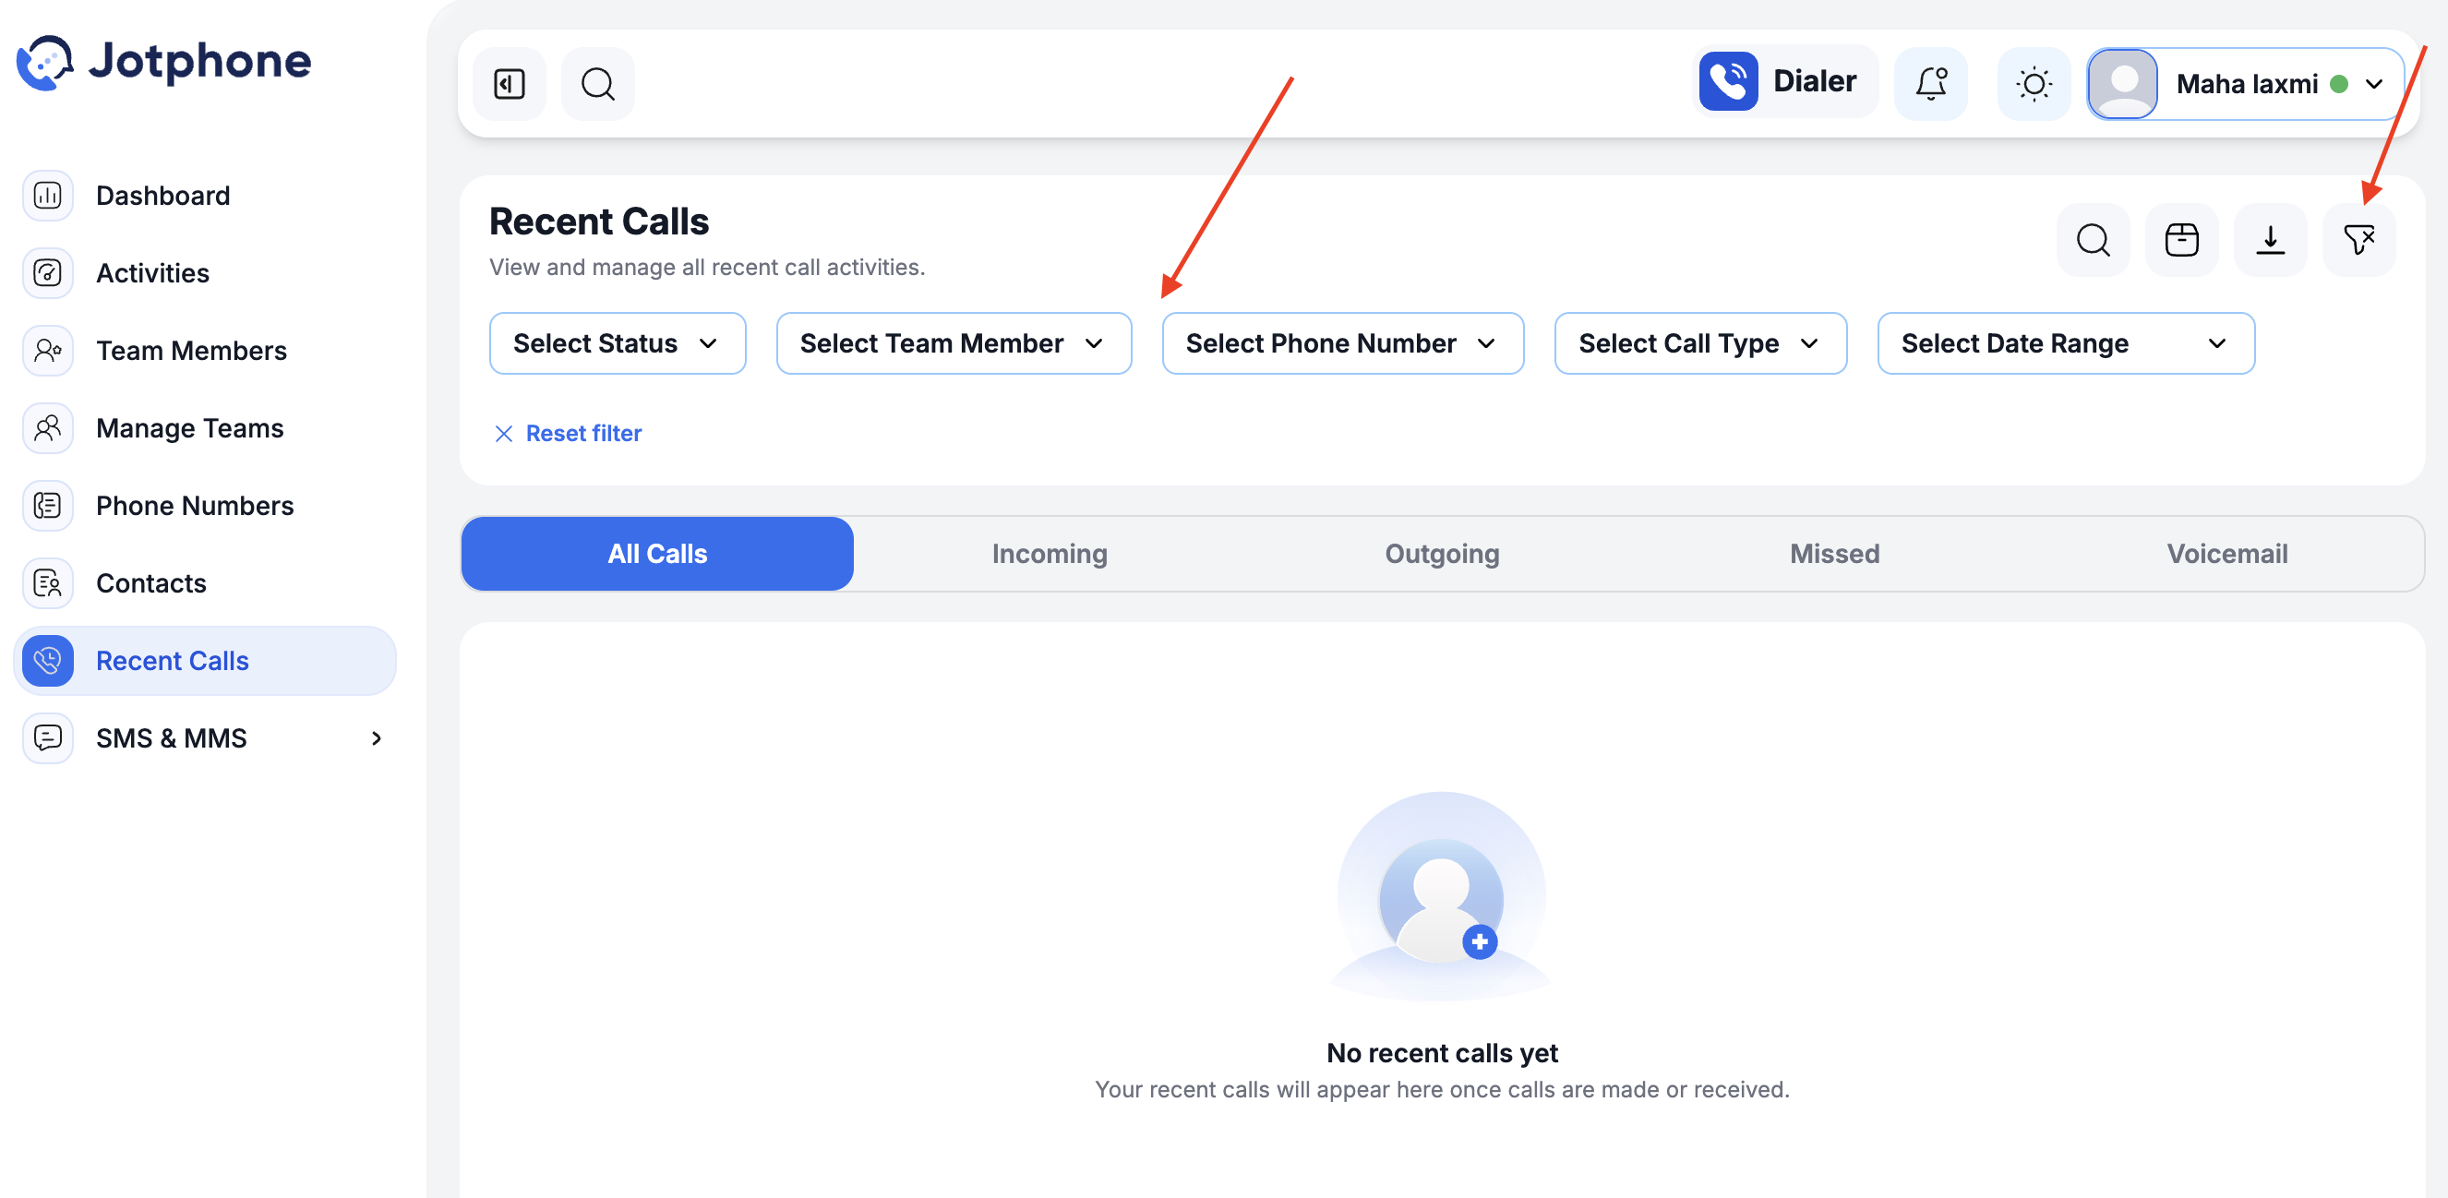2448x1198 pixels.
Task: Click the Jotphone logo
Action: tap(164, 63)
